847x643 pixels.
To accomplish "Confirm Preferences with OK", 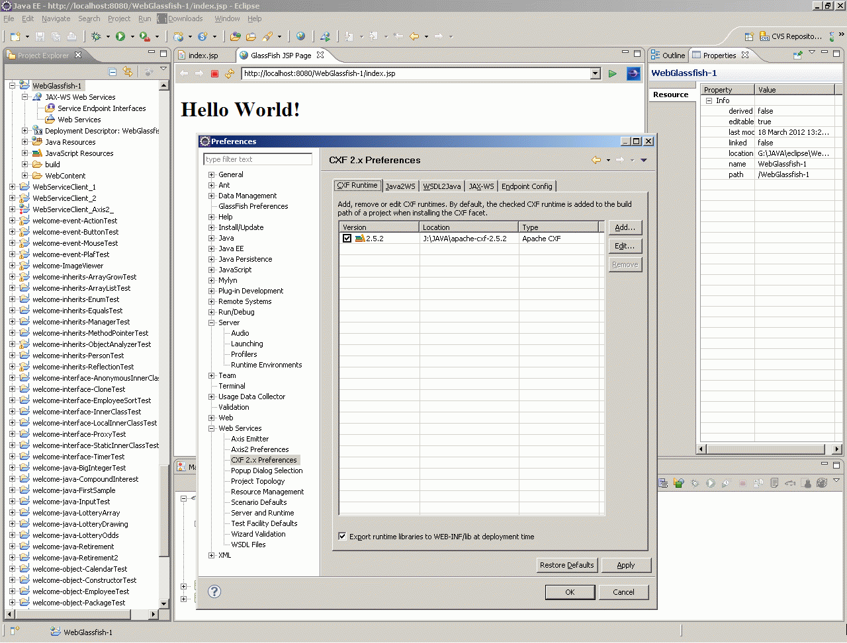I will [x=570, y=592].
